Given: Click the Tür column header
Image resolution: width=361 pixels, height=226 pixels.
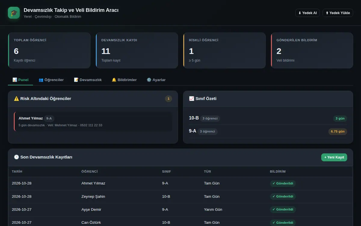Looking at the screenshot, I should (x=208, y=171).
